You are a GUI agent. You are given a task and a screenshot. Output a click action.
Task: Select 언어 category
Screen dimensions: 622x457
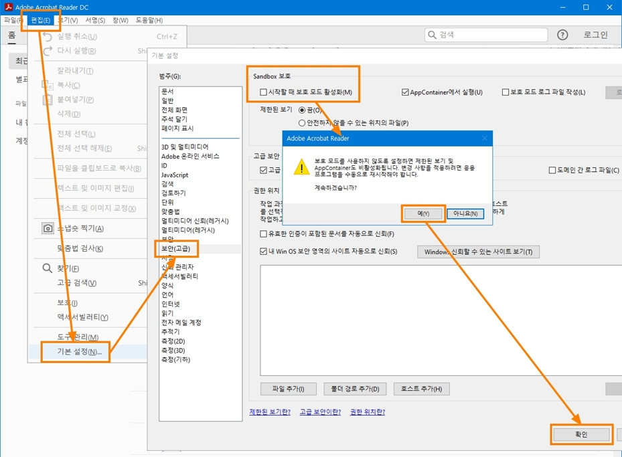click(x=167, y=295)
